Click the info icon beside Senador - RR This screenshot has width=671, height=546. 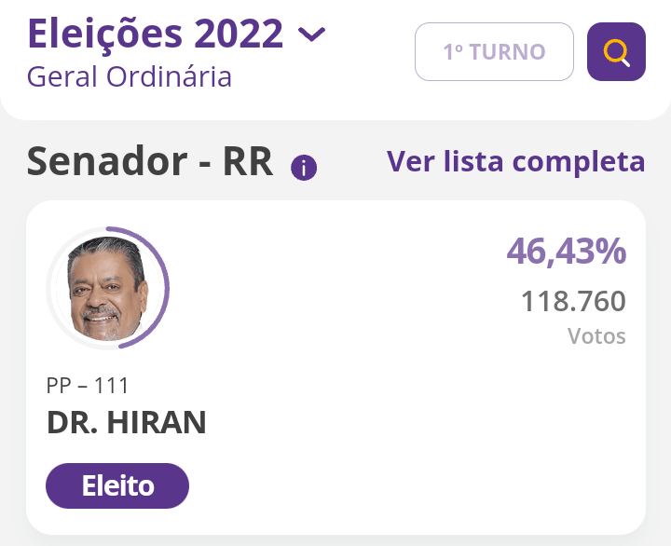pos(304,168)
